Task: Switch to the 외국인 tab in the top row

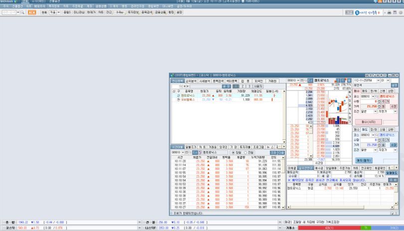Action: click(259, 81)
